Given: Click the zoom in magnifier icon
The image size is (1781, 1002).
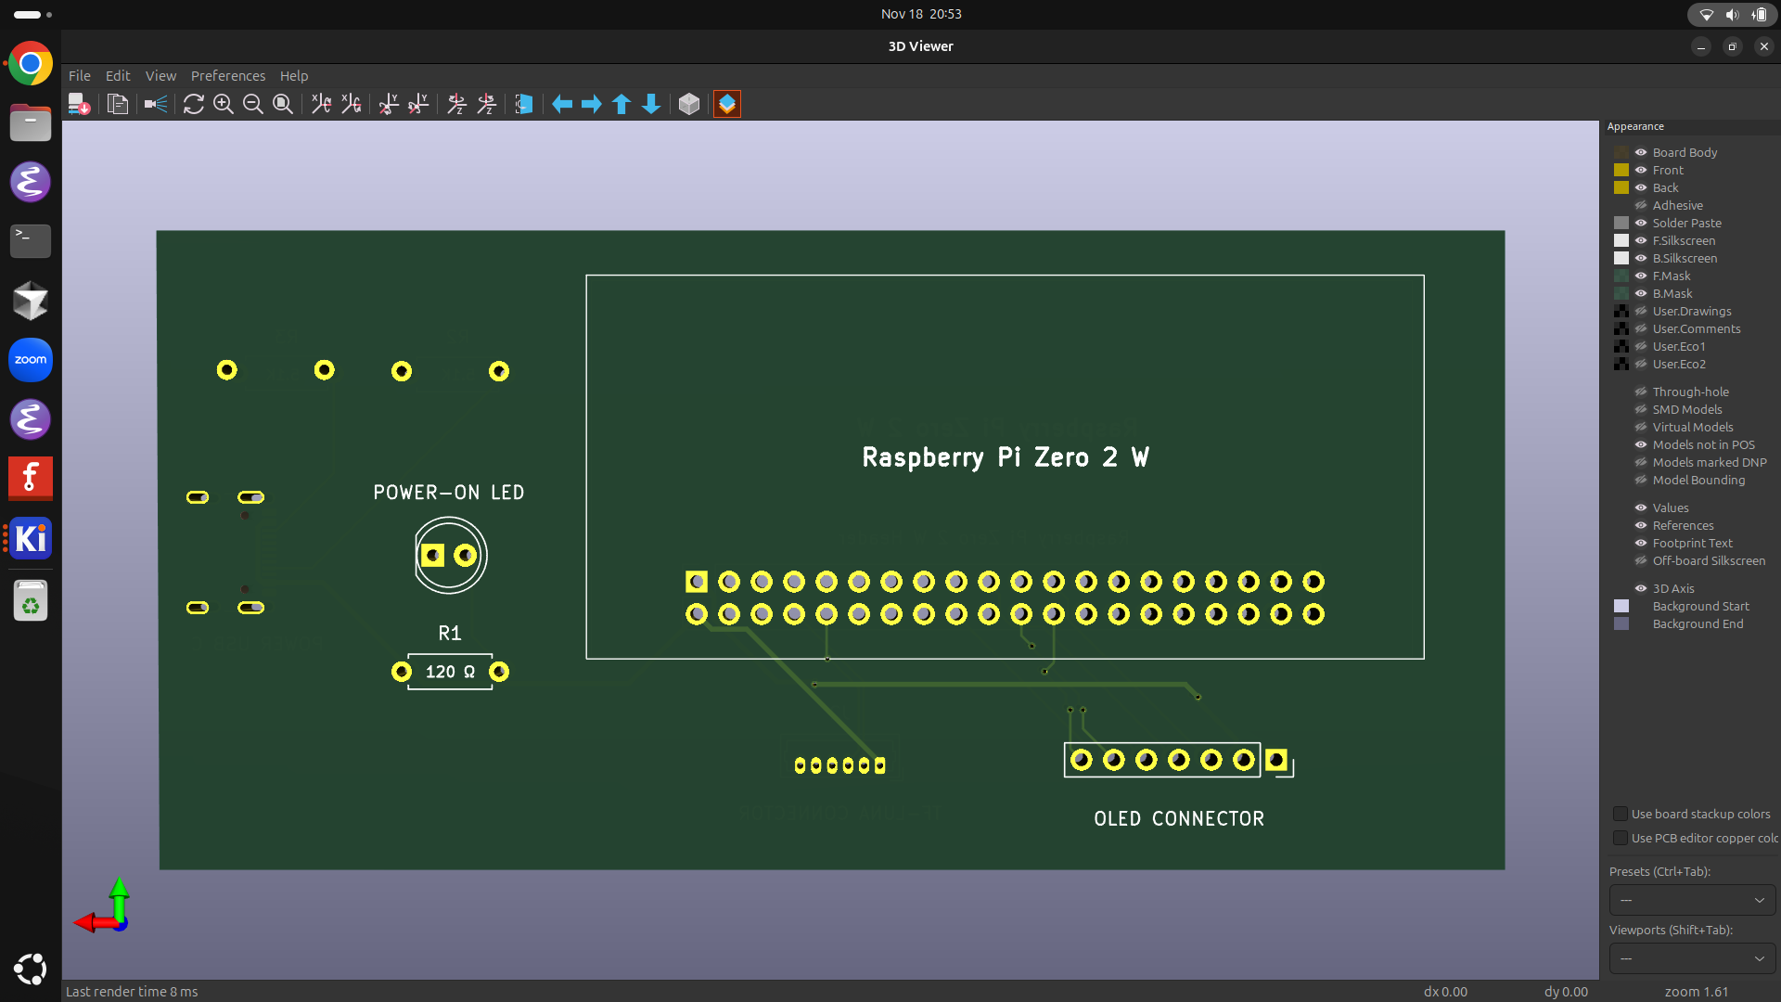Looking at the screenshot, I should [x=223, y=104].
